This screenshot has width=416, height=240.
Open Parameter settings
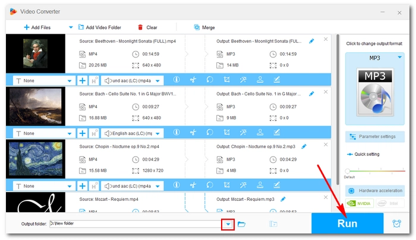[375, 136]
